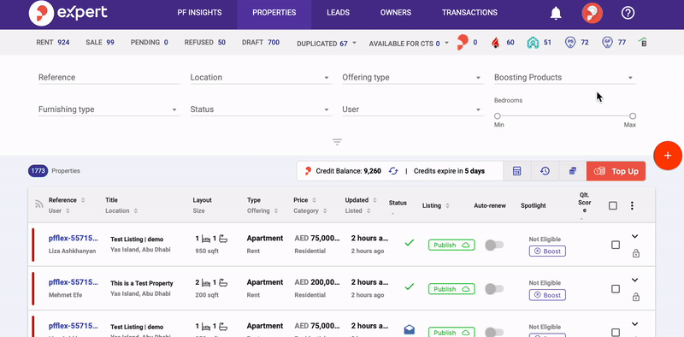Open notifications bell icon

(x=555, y=13)
